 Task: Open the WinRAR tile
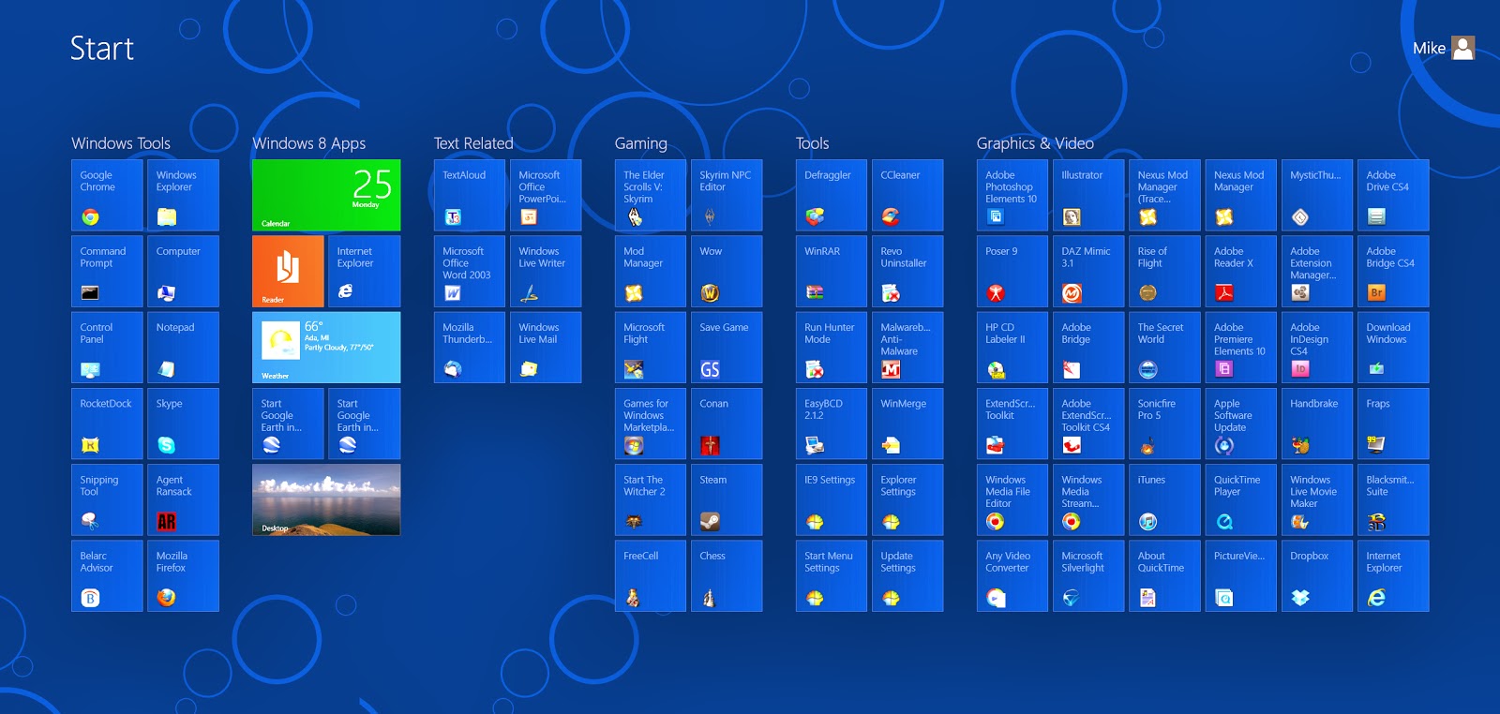click(x=832, y=271)
